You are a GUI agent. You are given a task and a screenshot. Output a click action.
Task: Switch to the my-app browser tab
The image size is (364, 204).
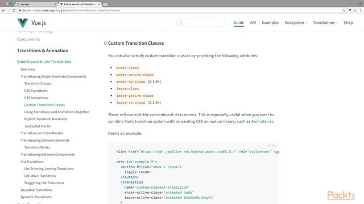point(36,4)
